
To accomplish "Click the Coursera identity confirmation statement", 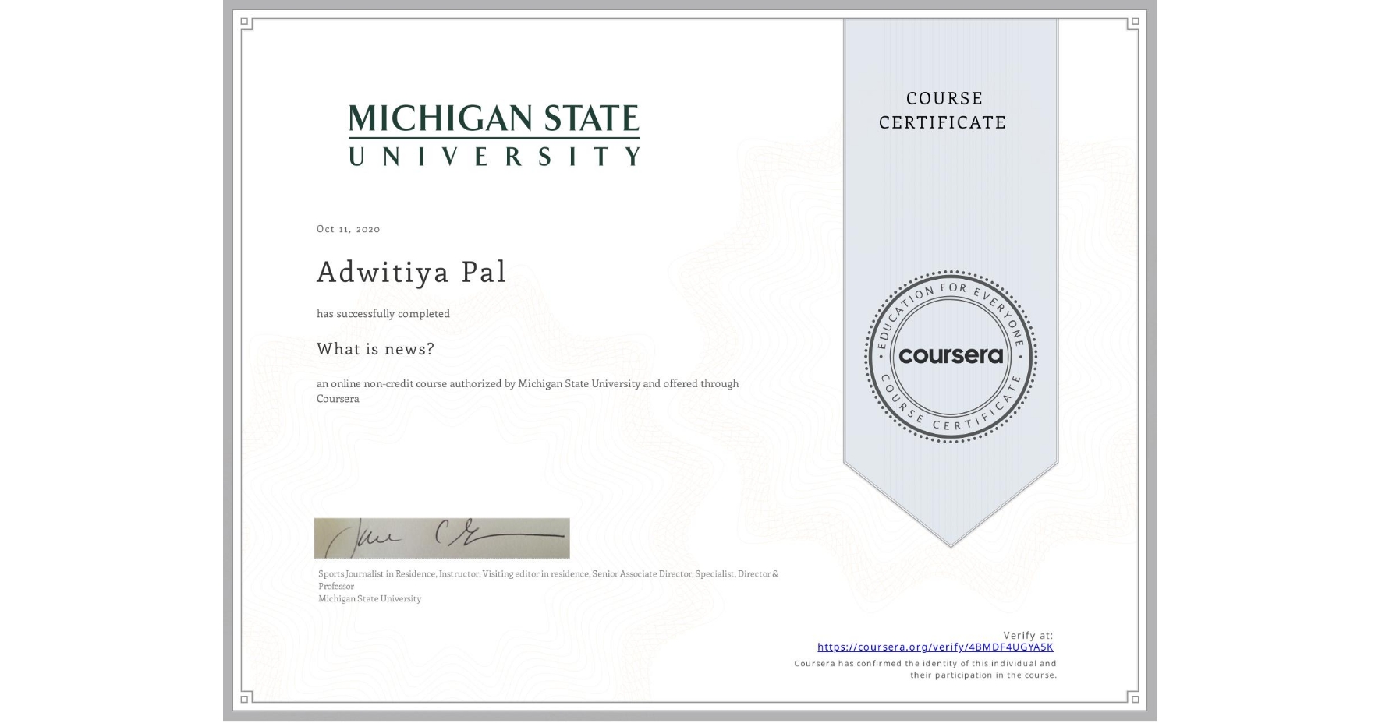I will click(925, 669).
